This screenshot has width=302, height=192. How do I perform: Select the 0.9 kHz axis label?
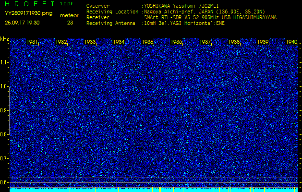[4, 110]
